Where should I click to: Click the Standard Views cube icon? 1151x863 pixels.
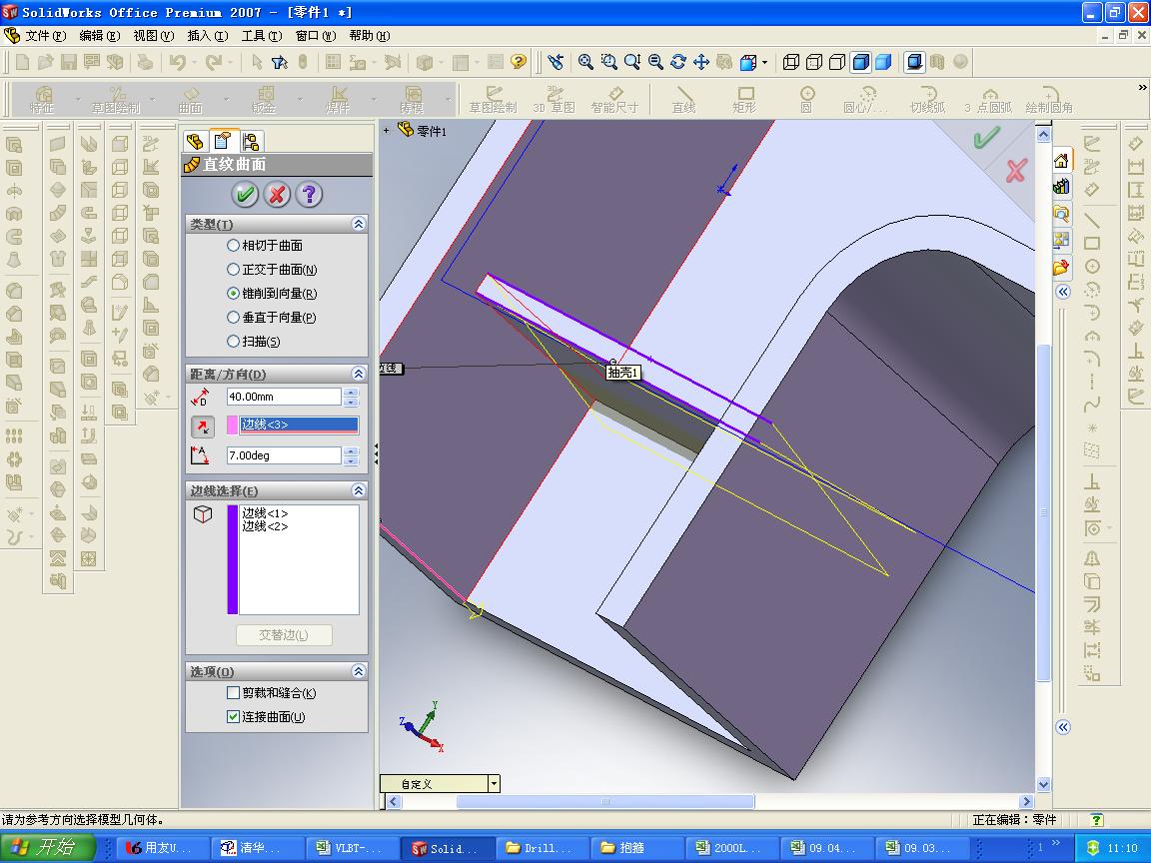[748, 62]
